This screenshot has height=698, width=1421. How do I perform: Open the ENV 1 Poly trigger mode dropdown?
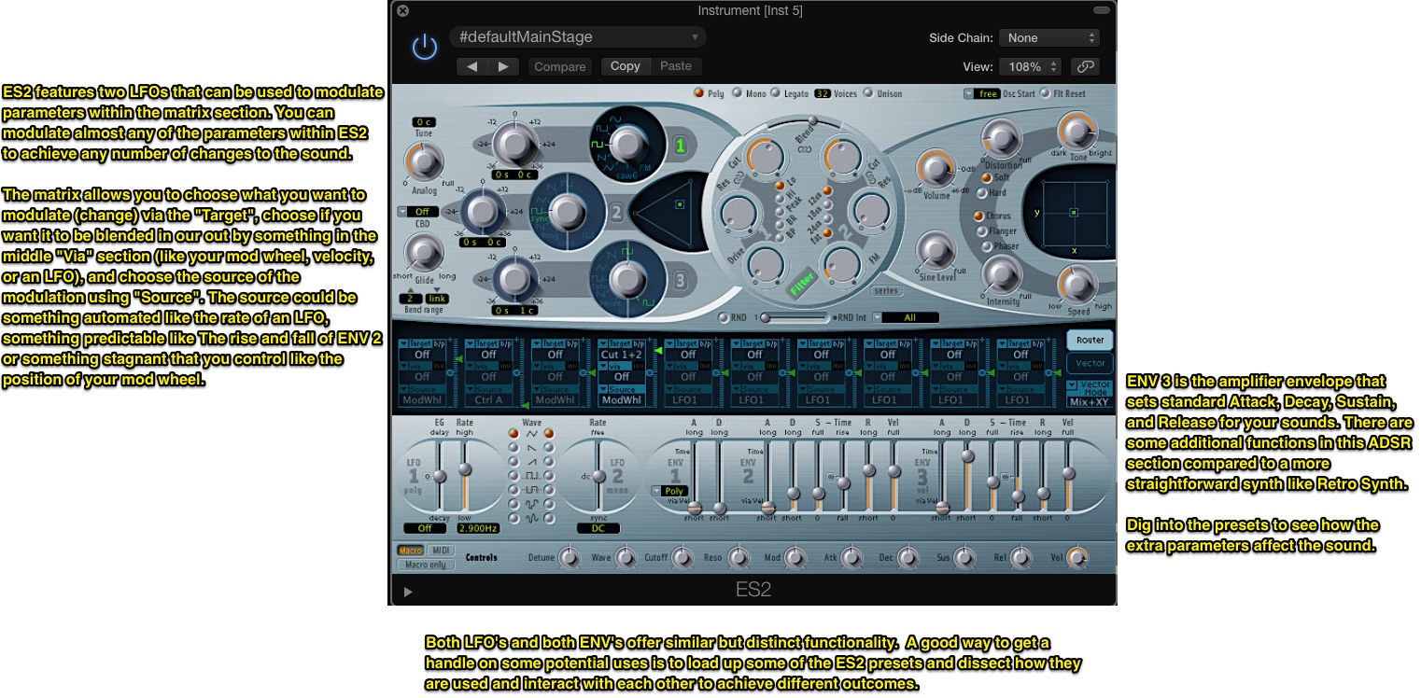point(669,491)
